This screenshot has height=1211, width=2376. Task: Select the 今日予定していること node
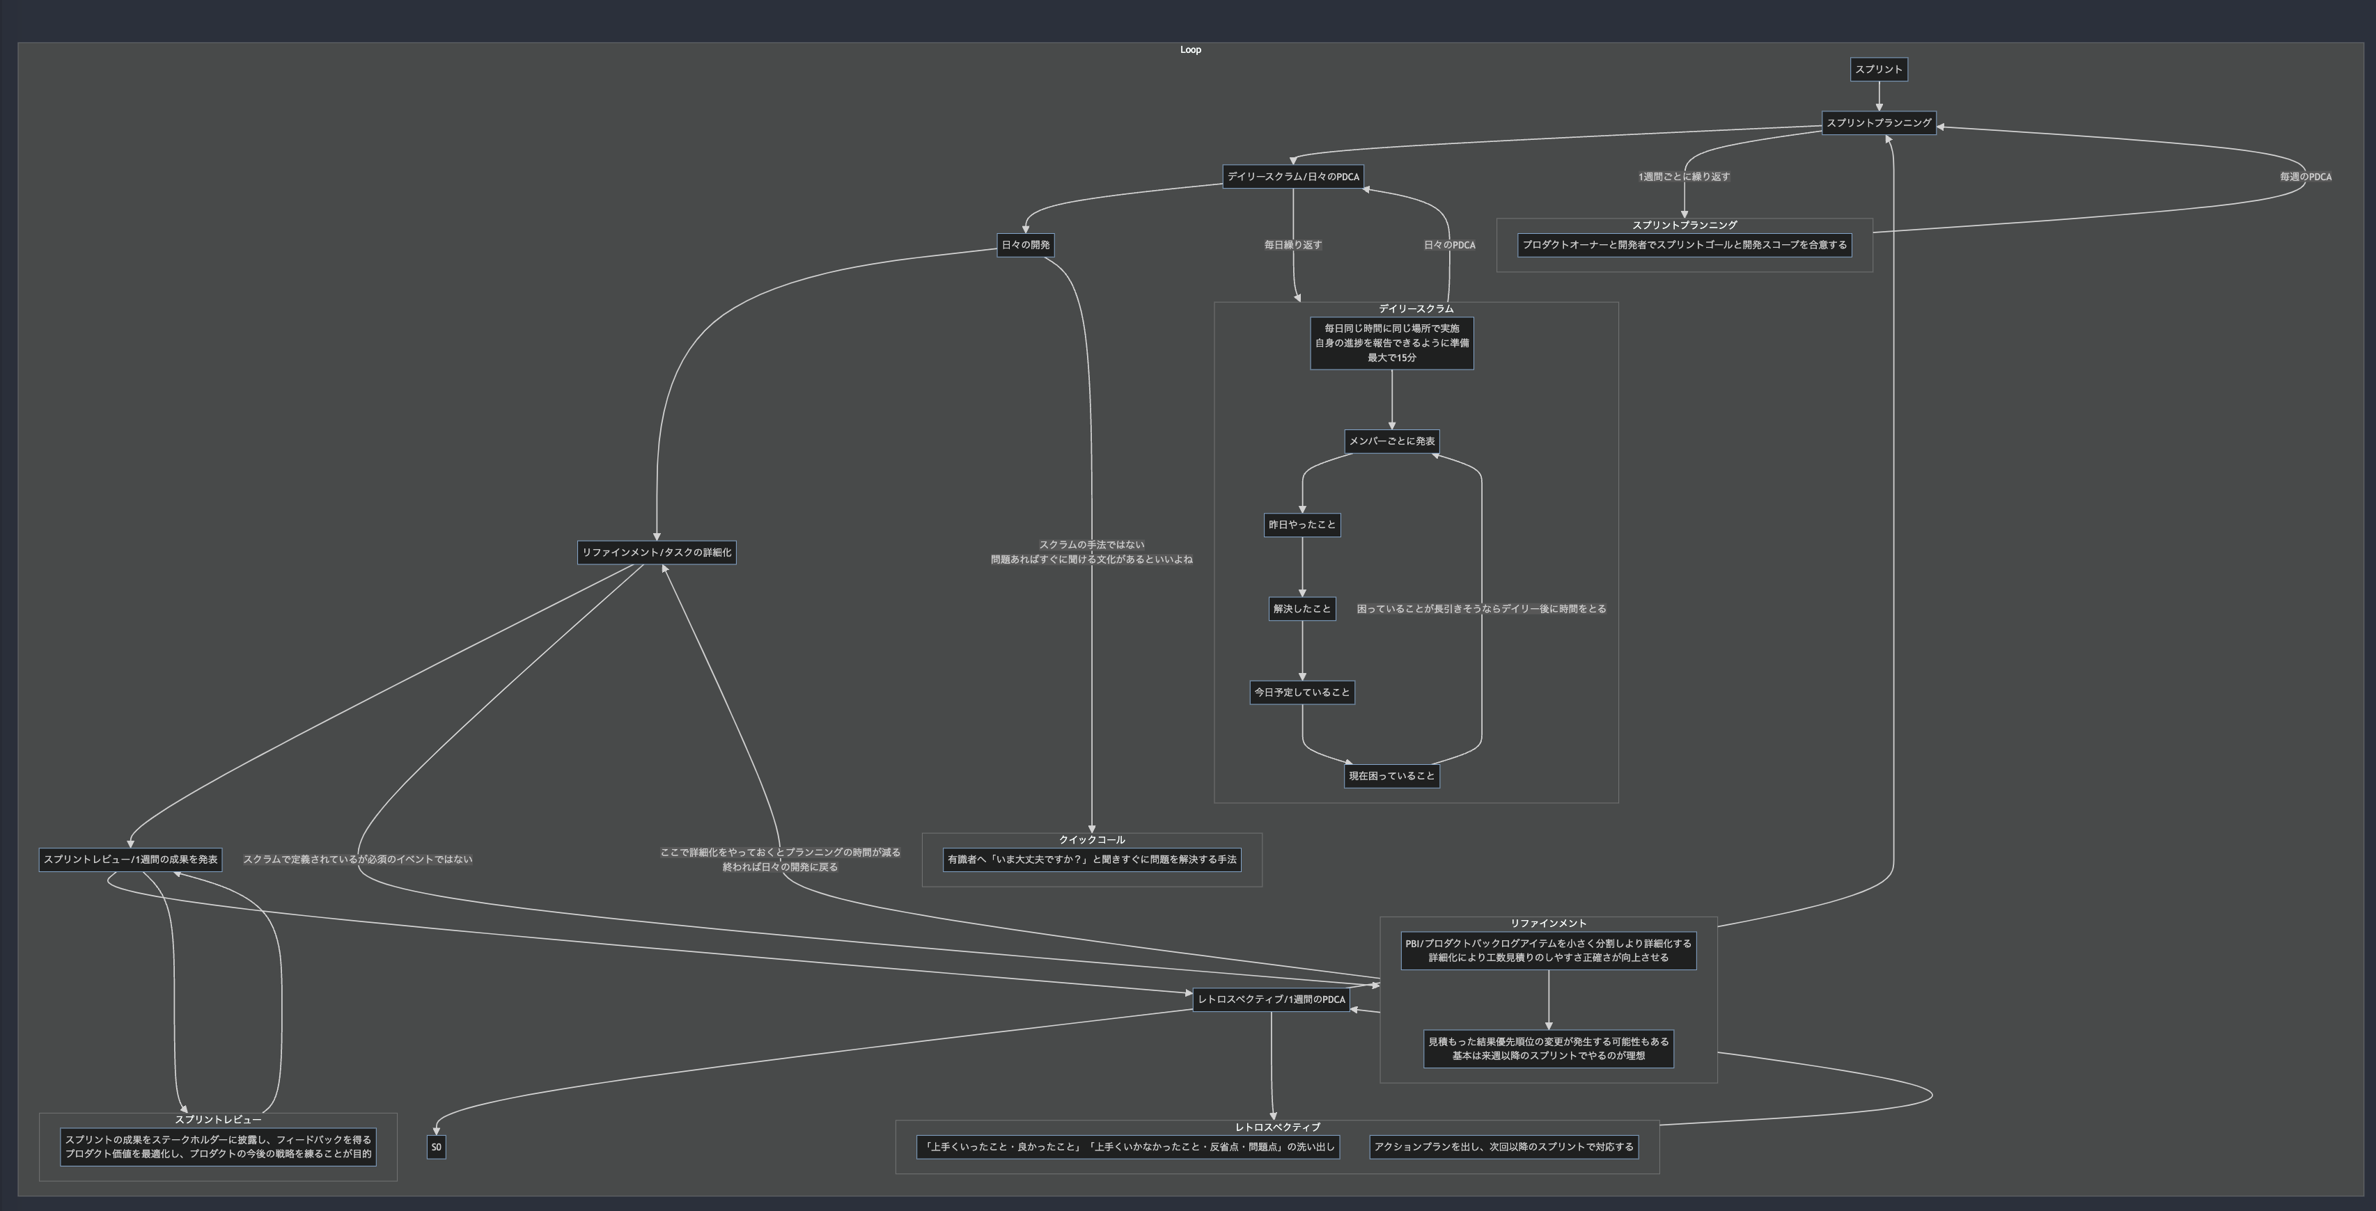(1302, 692)
